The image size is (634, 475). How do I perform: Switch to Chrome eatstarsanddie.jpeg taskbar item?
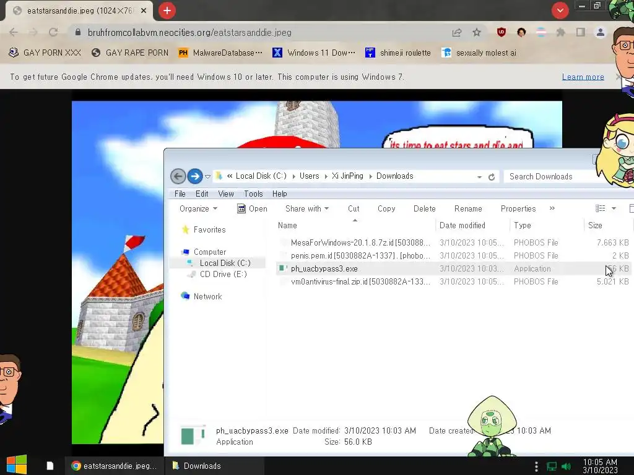(114, 466)
